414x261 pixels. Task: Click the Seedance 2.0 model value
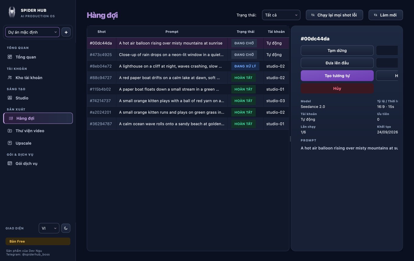(x=313, y=107)
